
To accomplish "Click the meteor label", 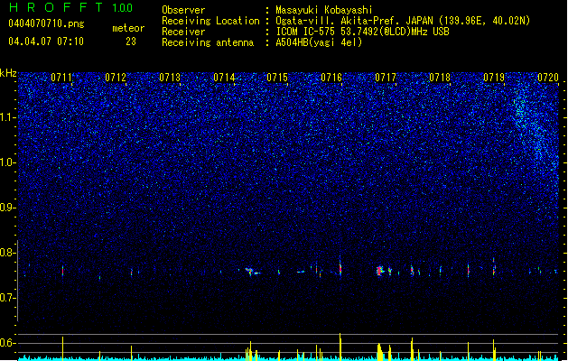I will click(128, 28).
